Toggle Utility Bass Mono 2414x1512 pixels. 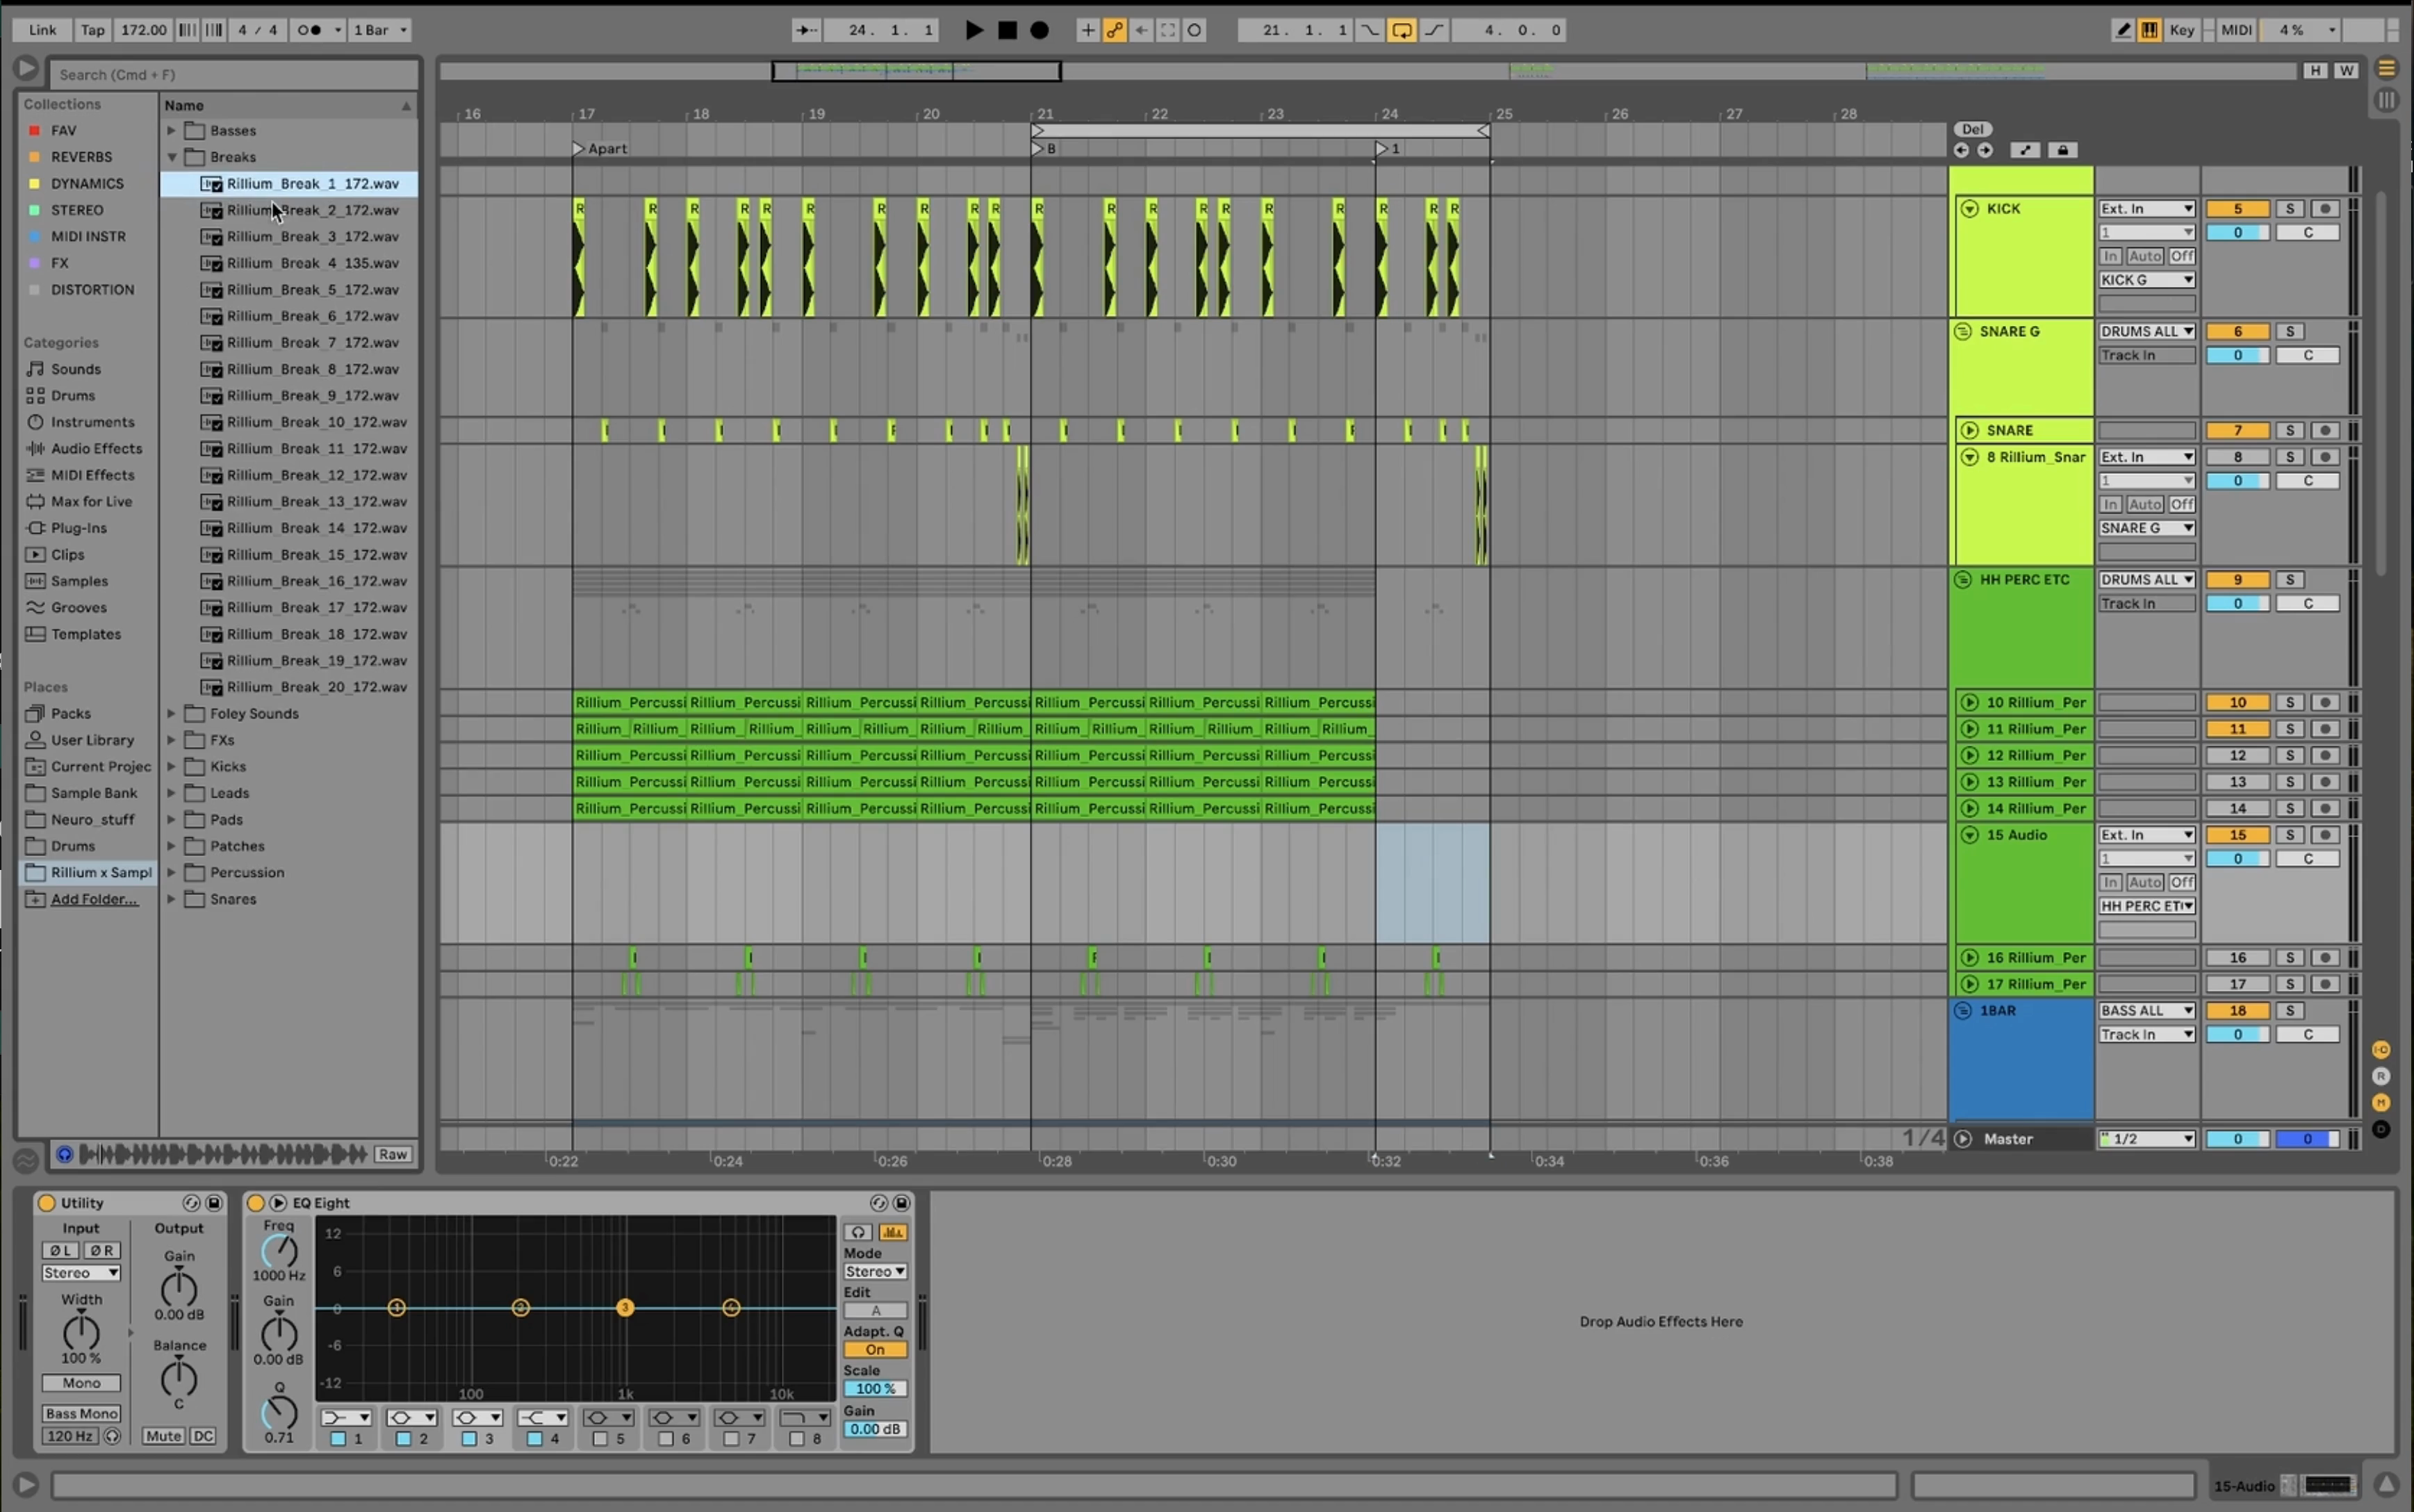(81, 1413)
